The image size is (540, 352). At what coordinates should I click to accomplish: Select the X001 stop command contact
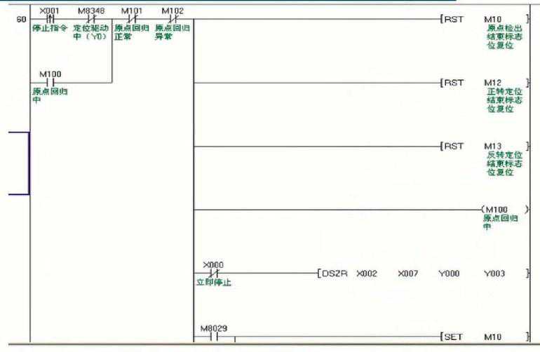point(50,19)
